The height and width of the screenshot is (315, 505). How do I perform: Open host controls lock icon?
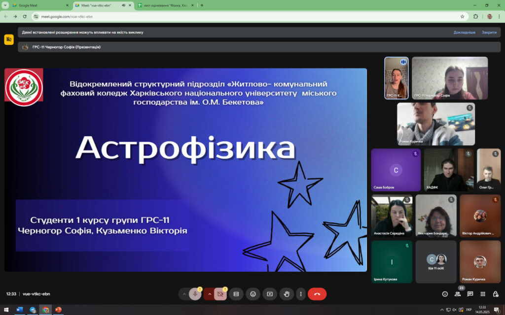[496, 294]
